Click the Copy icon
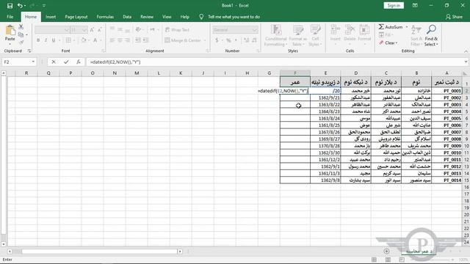 (21, 34)
